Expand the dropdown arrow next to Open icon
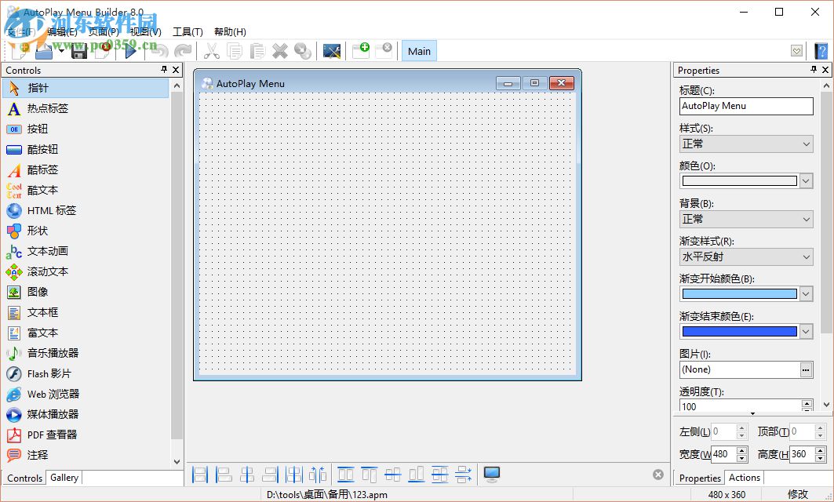 tap(60, 50)
